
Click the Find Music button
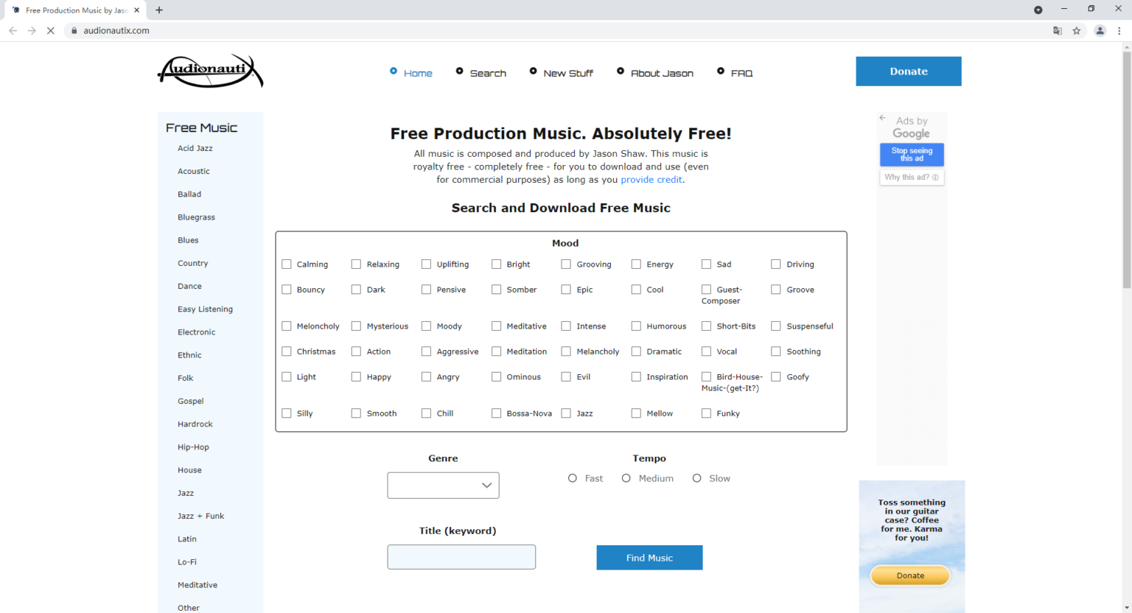coord(649,558)
